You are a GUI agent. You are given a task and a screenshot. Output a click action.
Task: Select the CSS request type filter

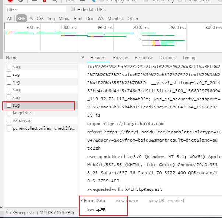pos(40,18)
